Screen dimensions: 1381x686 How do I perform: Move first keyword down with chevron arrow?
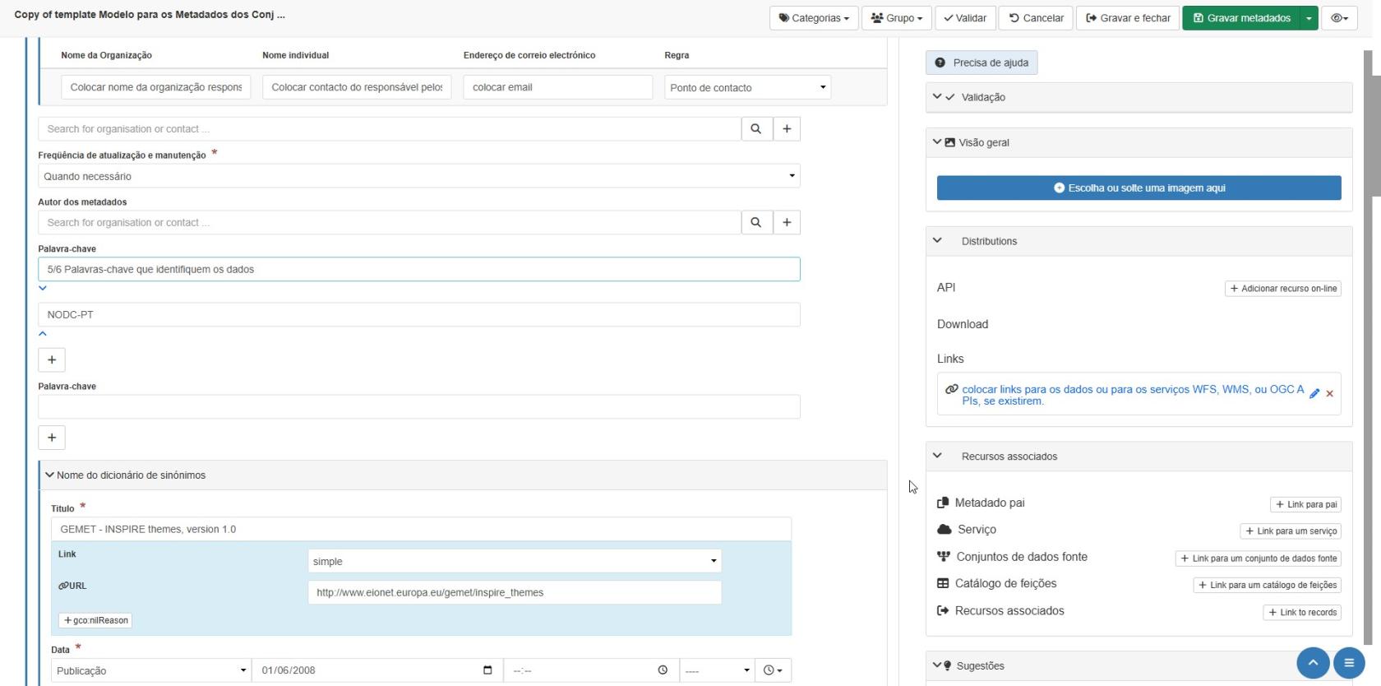tap(43, 289)
